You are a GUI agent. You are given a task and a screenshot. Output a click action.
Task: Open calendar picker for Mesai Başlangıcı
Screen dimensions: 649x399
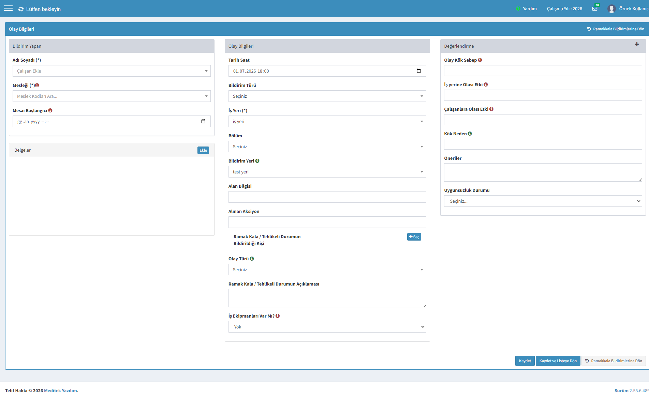(203, 121)
